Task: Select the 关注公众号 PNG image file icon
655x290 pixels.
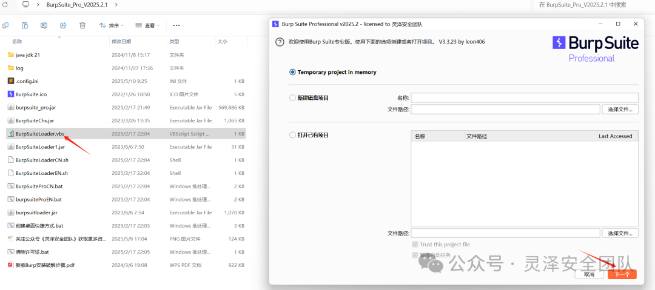Action: point(11,239)
